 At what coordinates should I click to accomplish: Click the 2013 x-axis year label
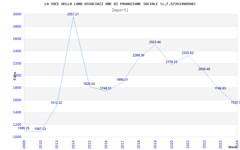(x=57, y=145)
